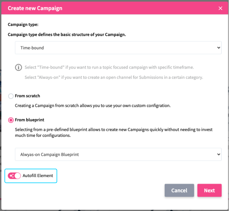Image resolution: width=229 pixels, height=211 pixels.
Task: Click the Select "Always-on" hint sentence
Action: click(114, 77)
